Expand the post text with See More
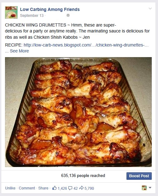Viewport: 158px width, 196px height. click(19, 51)
